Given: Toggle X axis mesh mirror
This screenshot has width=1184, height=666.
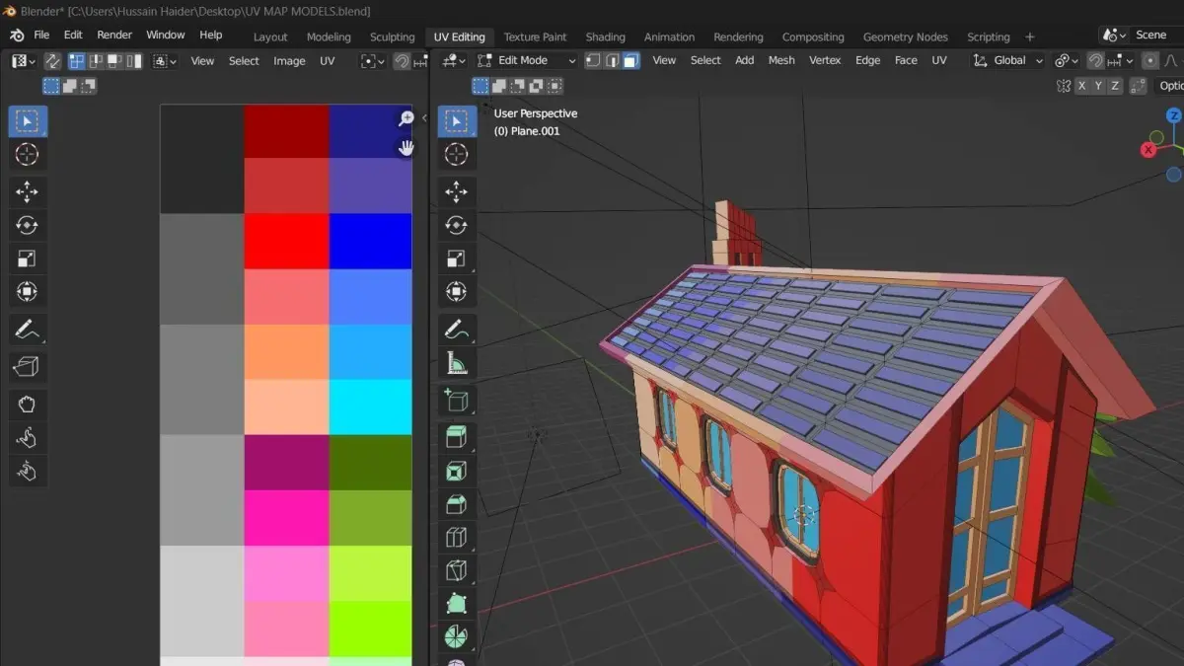Looking at the screenshot, I should tap(1081, 86).
